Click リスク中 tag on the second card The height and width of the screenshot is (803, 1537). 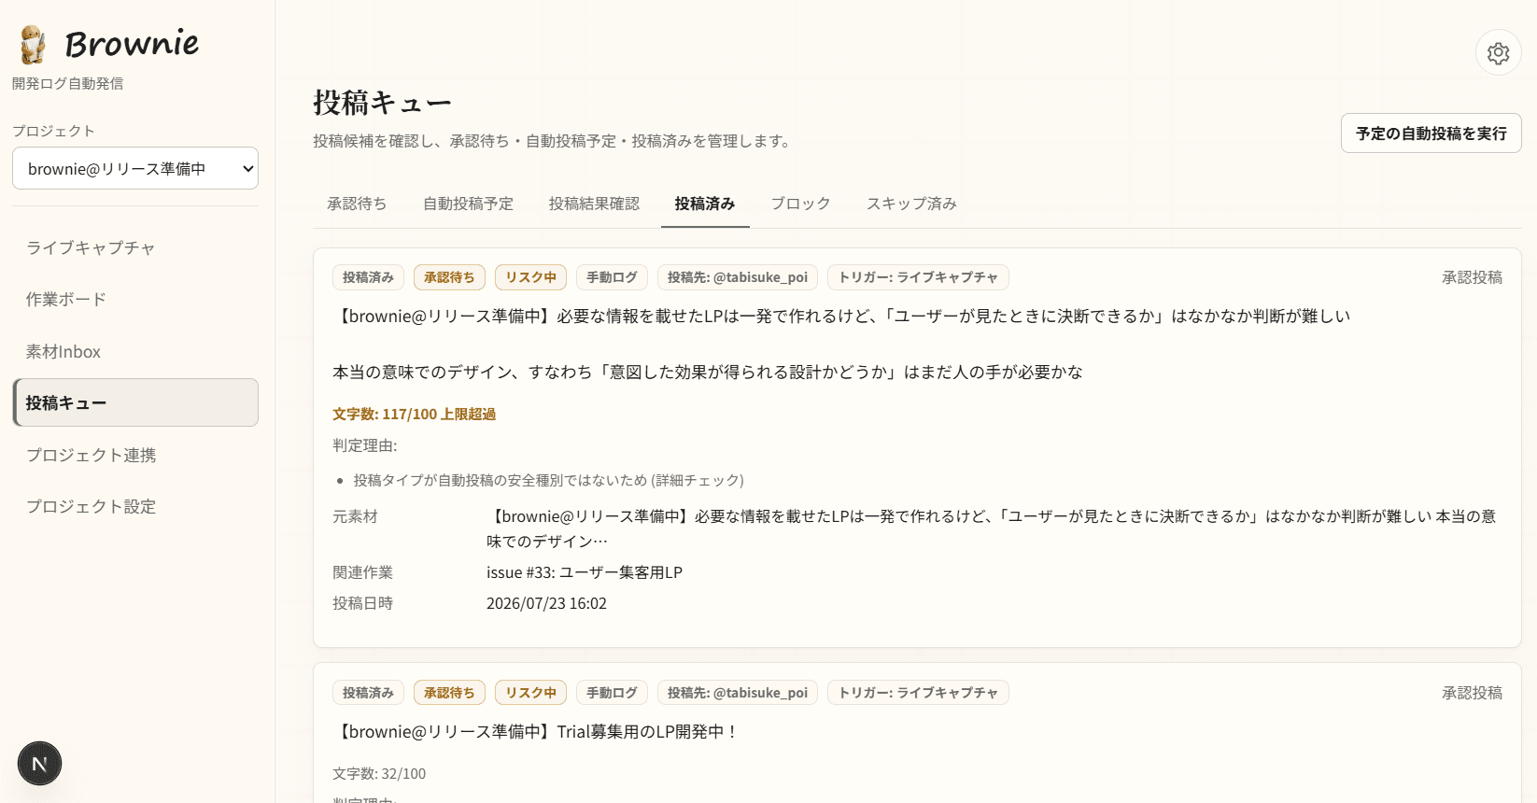tap(530, 693)
